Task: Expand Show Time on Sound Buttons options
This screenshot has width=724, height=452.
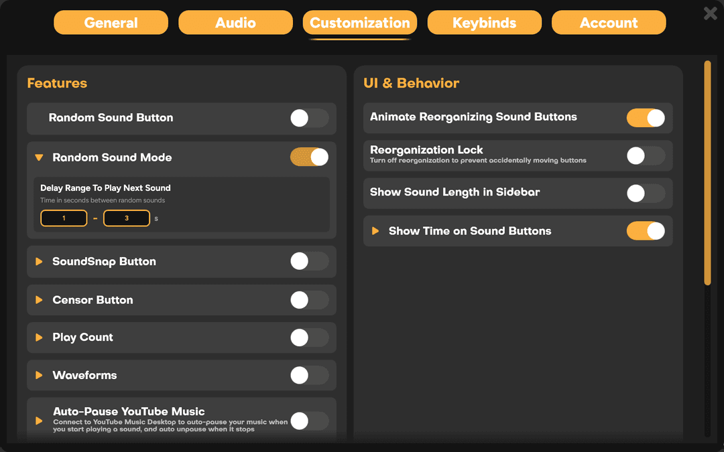Action: pos(376,231)
